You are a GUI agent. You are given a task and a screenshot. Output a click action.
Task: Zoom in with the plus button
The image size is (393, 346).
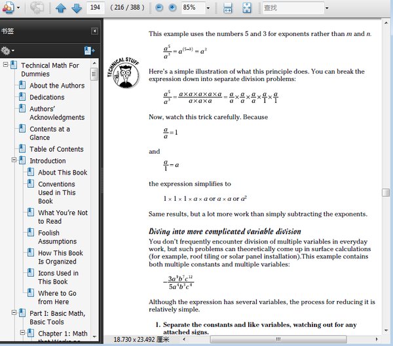coord(172,8)
